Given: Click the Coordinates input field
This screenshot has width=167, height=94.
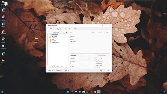Looking at the screenshot, I should (x=84, y=56).
